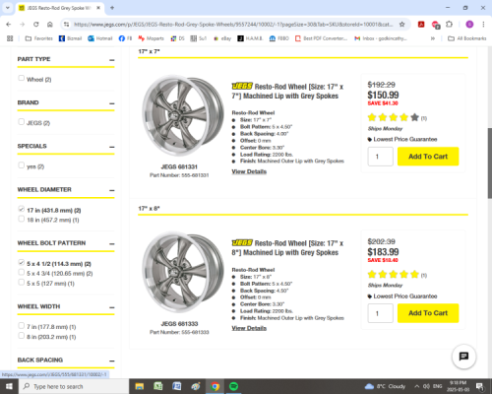Open the Chrome three-dot menu
Screen dimensions: 492x394
click(483, 25)
